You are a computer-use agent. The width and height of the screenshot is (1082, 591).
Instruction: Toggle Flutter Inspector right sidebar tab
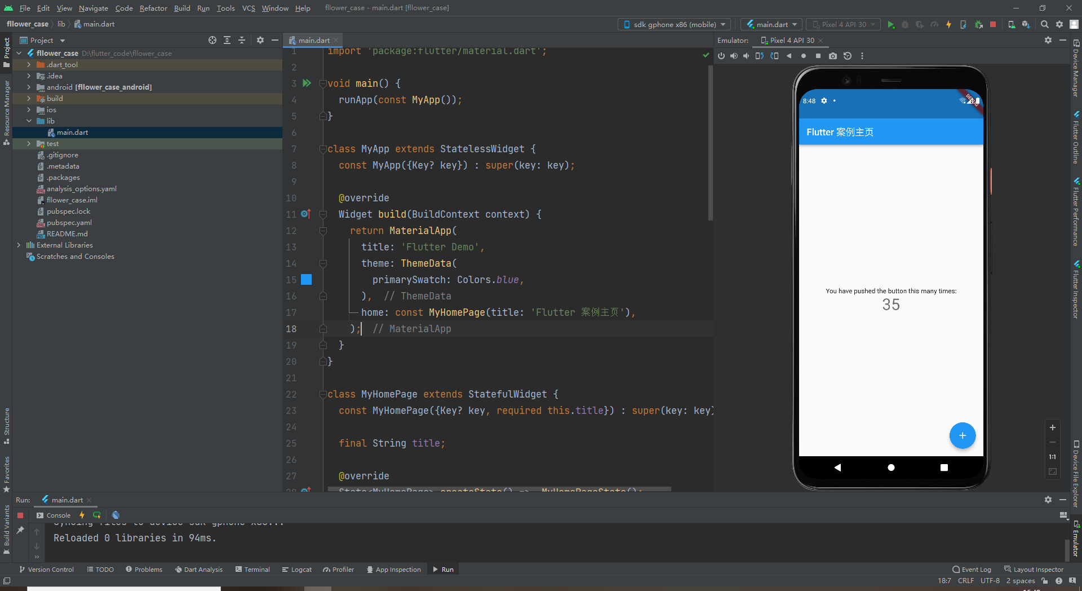click(x=1076, y=290)
